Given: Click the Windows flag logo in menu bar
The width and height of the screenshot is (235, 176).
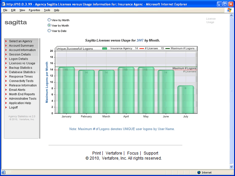Looking at the screenshot, I should point(229,10).
